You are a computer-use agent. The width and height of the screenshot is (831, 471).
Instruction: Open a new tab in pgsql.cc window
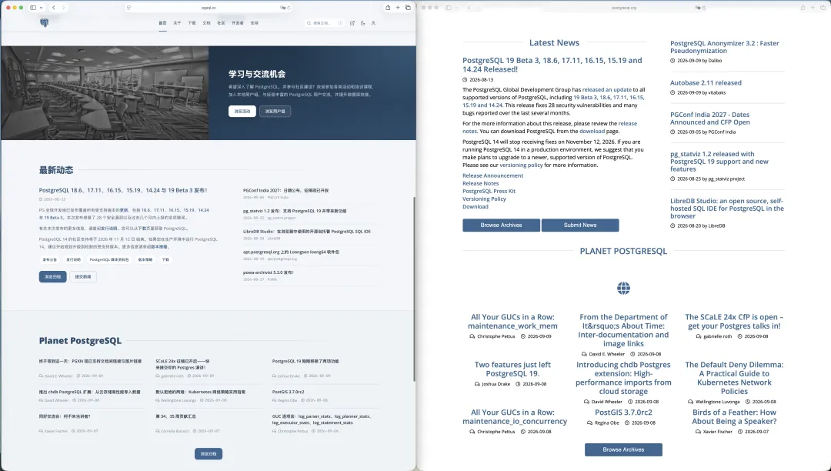[x=398, y=8]
